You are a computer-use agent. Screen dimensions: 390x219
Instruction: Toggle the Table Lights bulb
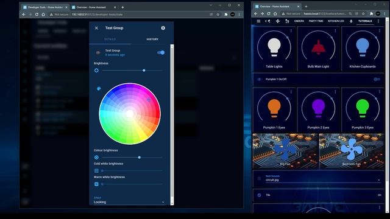click(x=274, y=47)
